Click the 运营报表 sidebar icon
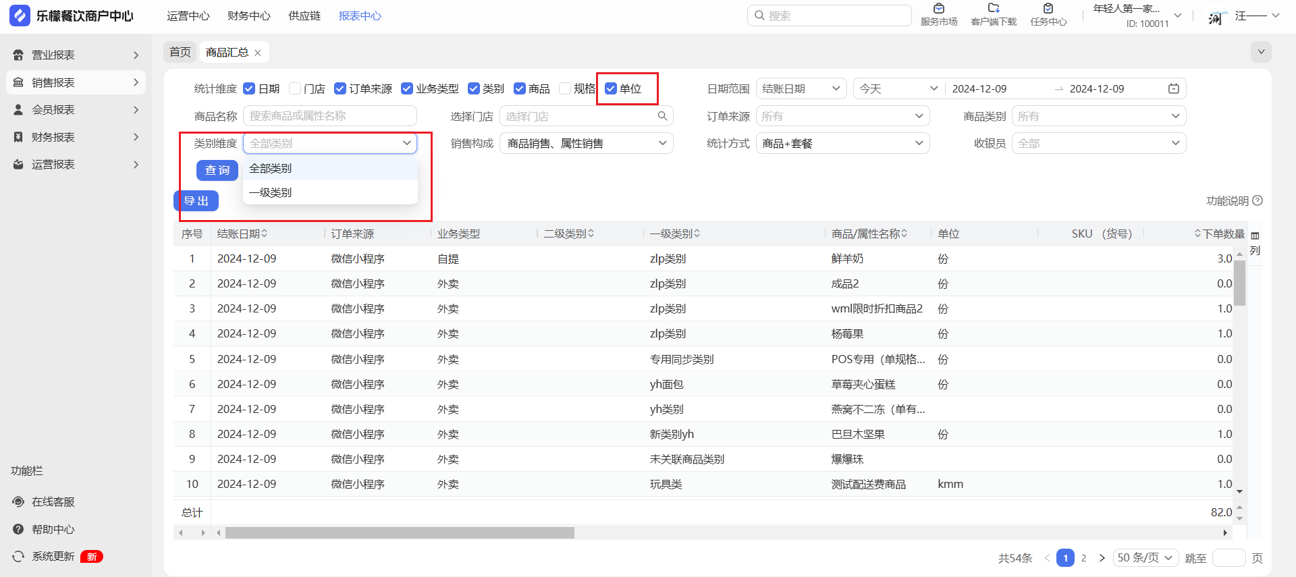This screenshot has height=577, width=1296. point(18,164)
